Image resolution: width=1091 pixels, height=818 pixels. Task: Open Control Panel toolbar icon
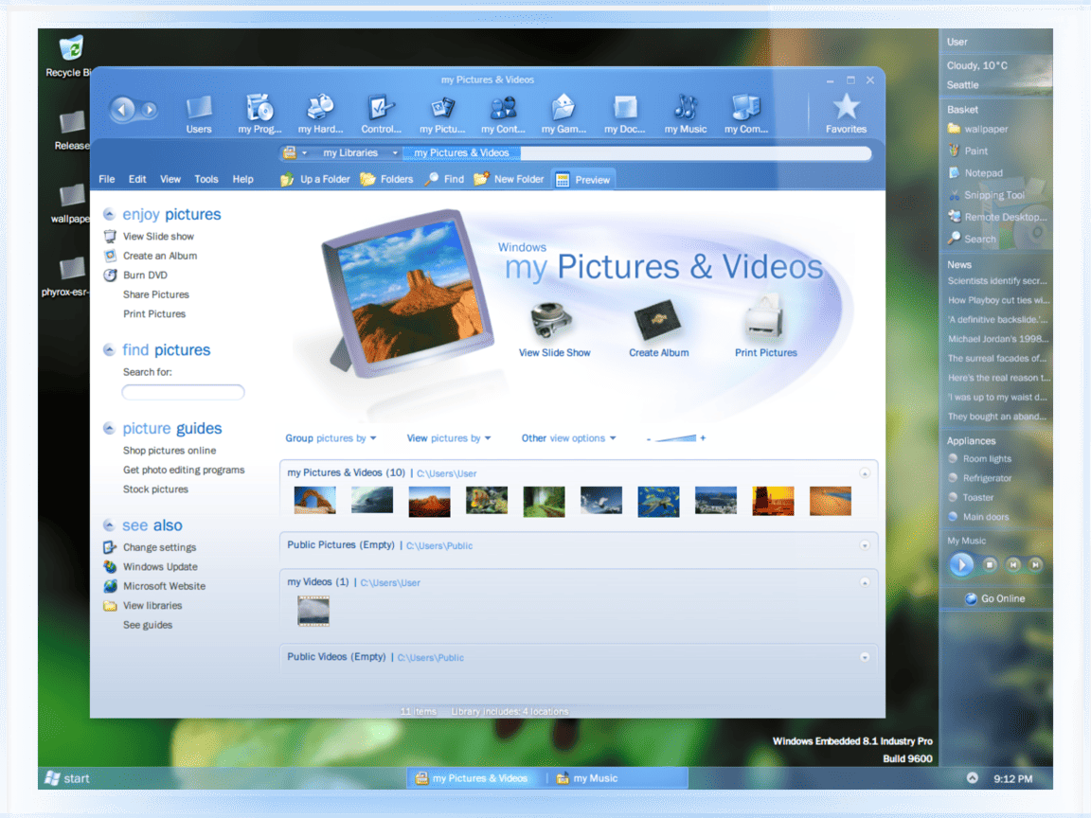point(381,115)
